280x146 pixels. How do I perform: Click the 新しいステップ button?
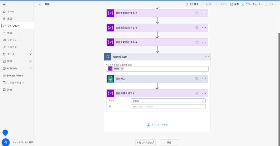(x=145, y=142)
